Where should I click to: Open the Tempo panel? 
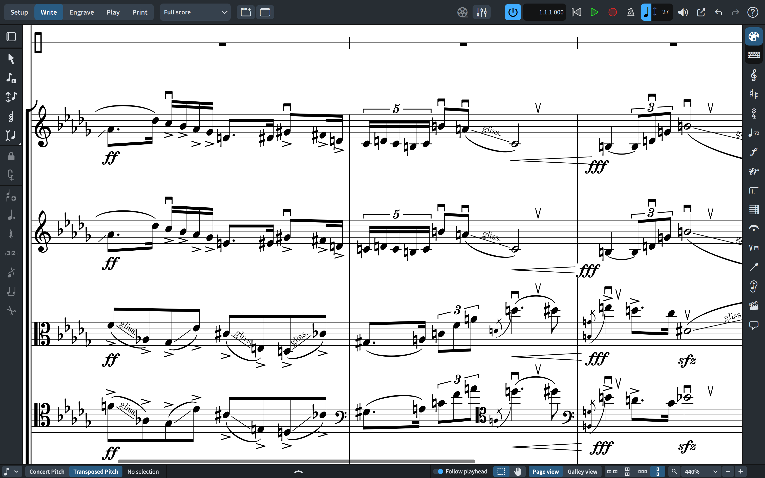point(754,133)
